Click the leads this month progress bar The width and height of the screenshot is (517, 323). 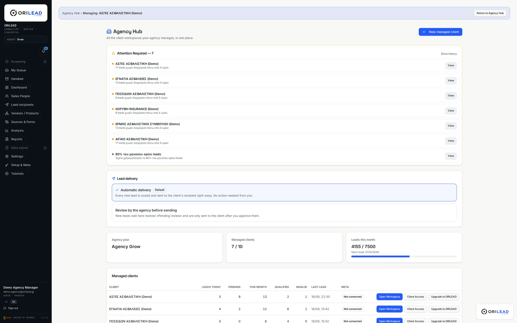tap(404, 256)
